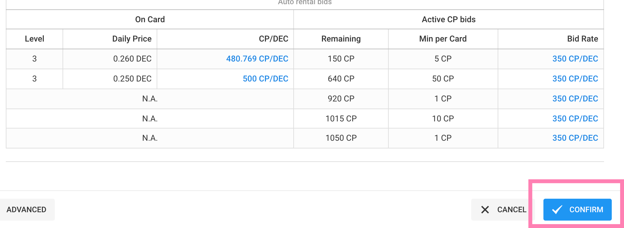Screen dimensions: 624x228
Task: Click the X icon beside Cancel
Action: [485, 210]
